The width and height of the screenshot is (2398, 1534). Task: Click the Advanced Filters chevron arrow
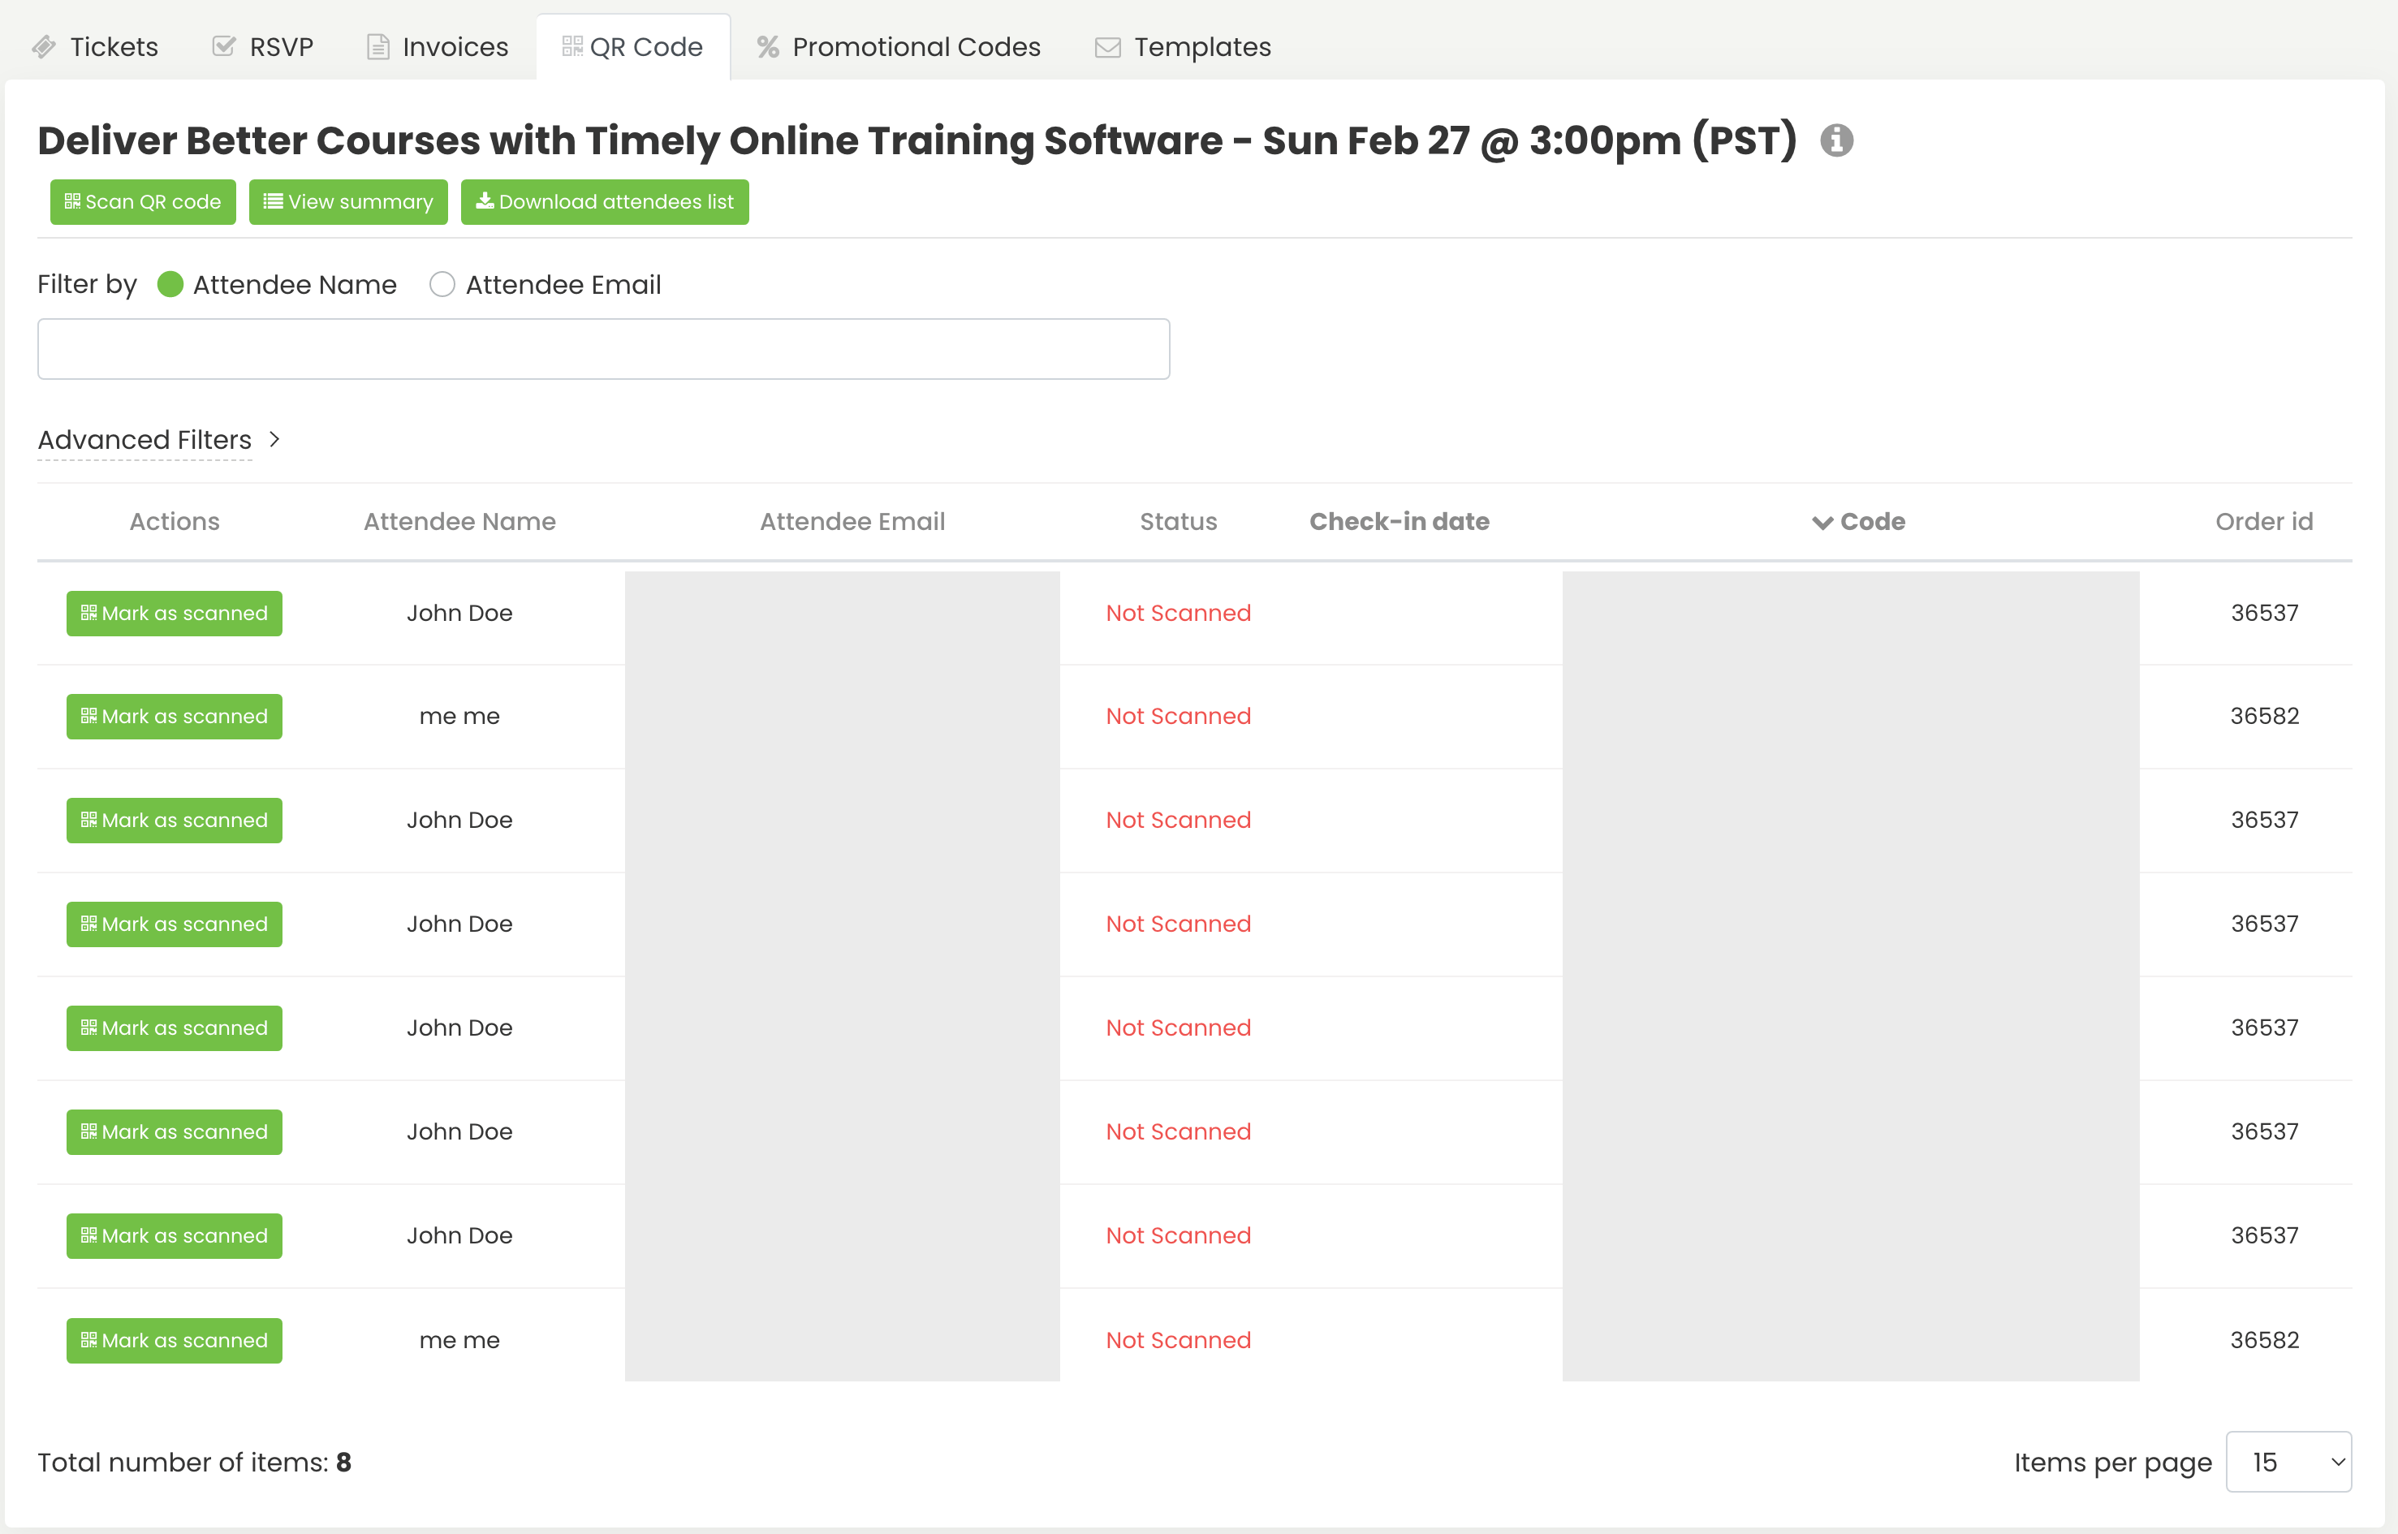(x=275, y=439)
